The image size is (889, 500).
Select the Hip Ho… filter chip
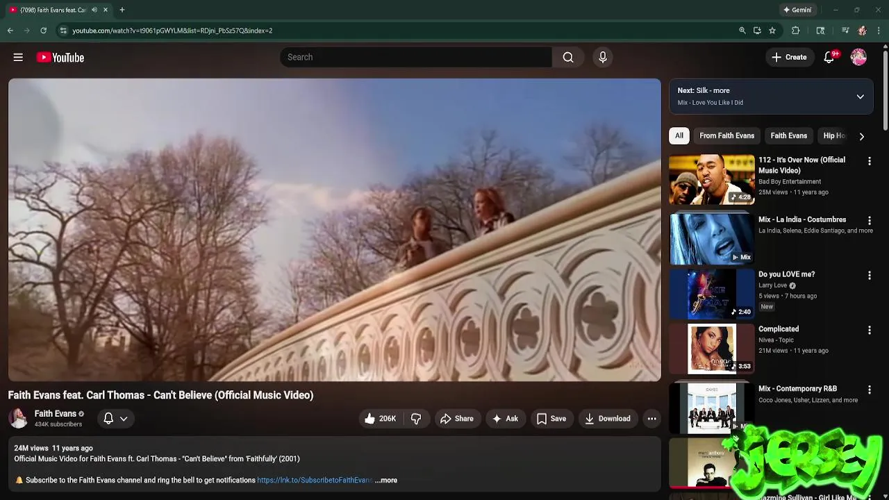click(833, 136)
